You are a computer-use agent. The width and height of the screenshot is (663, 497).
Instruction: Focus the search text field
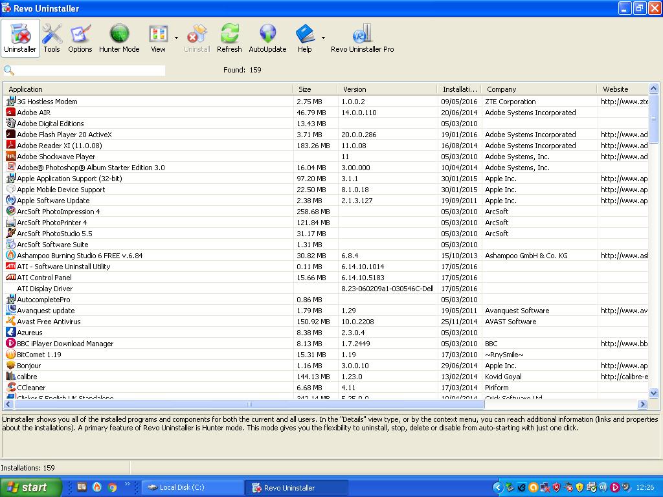click(x=90, y=70)
